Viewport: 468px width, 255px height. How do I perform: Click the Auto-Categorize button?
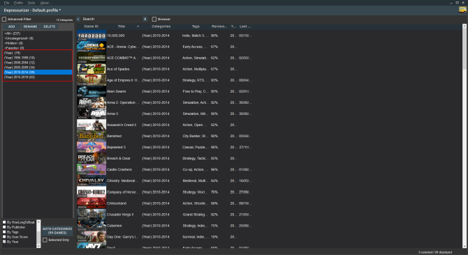pyautogui.click(x=57, y=231)
